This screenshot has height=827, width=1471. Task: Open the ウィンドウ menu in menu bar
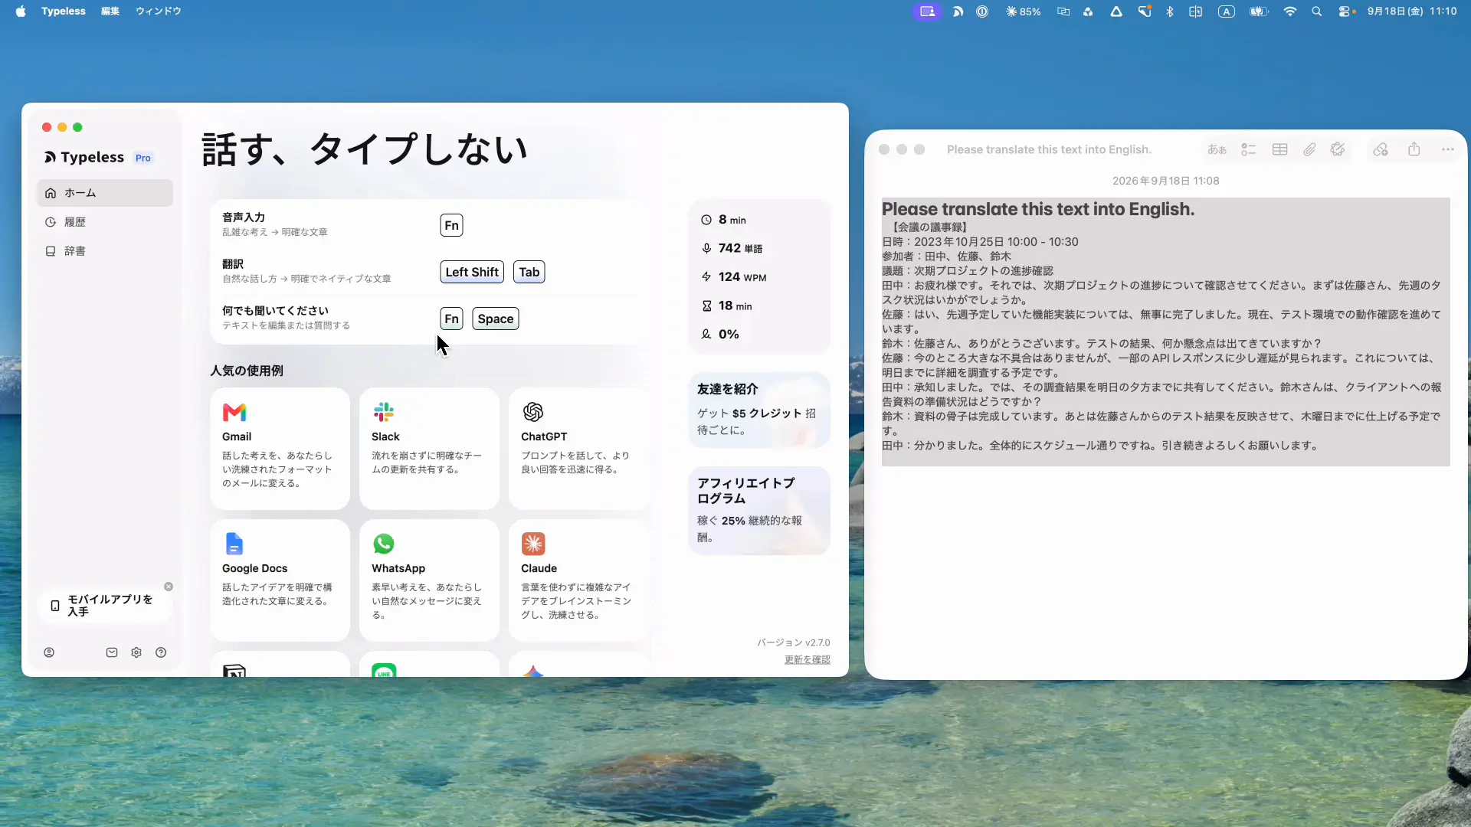click(159, 11)
